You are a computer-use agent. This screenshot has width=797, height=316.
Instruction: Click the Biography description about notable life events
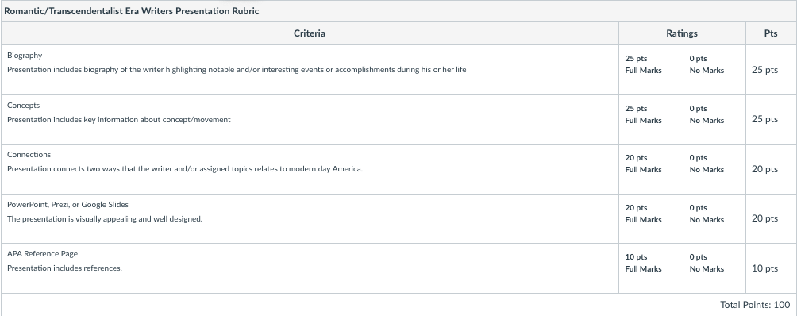click(237, 70)
